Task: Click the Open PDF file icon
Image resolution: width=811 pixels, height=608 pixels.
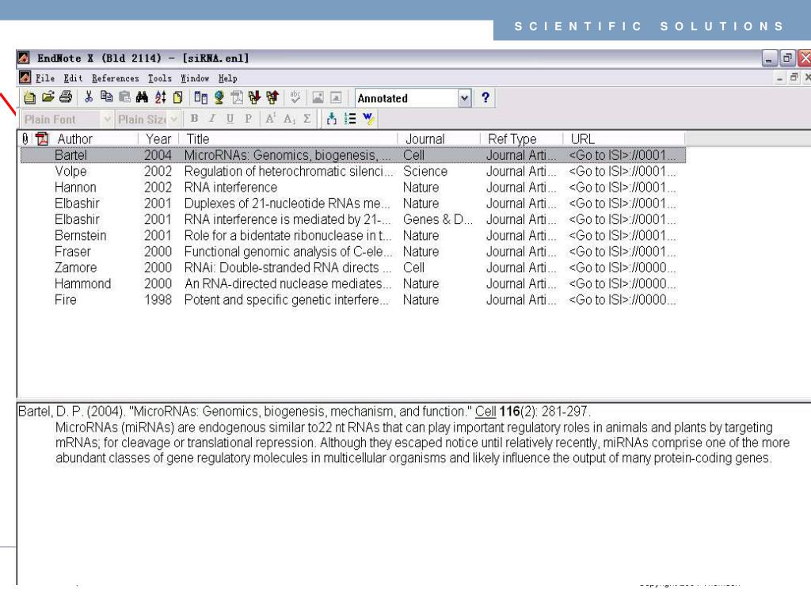Action: coord(237,97)
